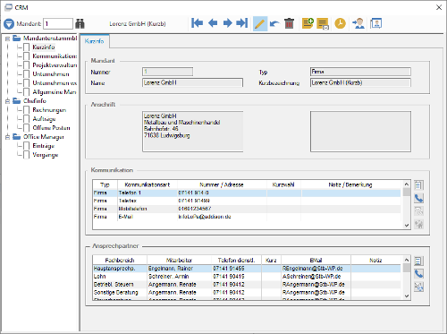The width and height of the screenshot is (447, 334).
Task: Select the Kurzinfo tab
Action: (x=95, y=41)
